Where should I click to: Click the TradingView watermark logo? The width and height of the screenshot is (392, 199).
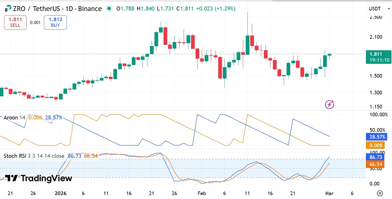37,178
